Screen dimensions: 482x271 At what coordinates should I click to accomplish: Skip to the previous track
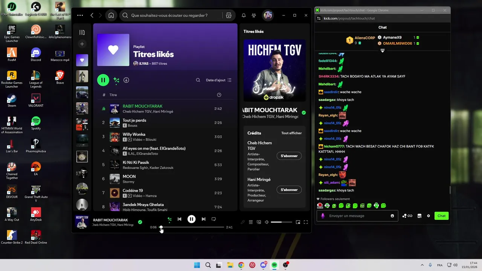(180, 219)
